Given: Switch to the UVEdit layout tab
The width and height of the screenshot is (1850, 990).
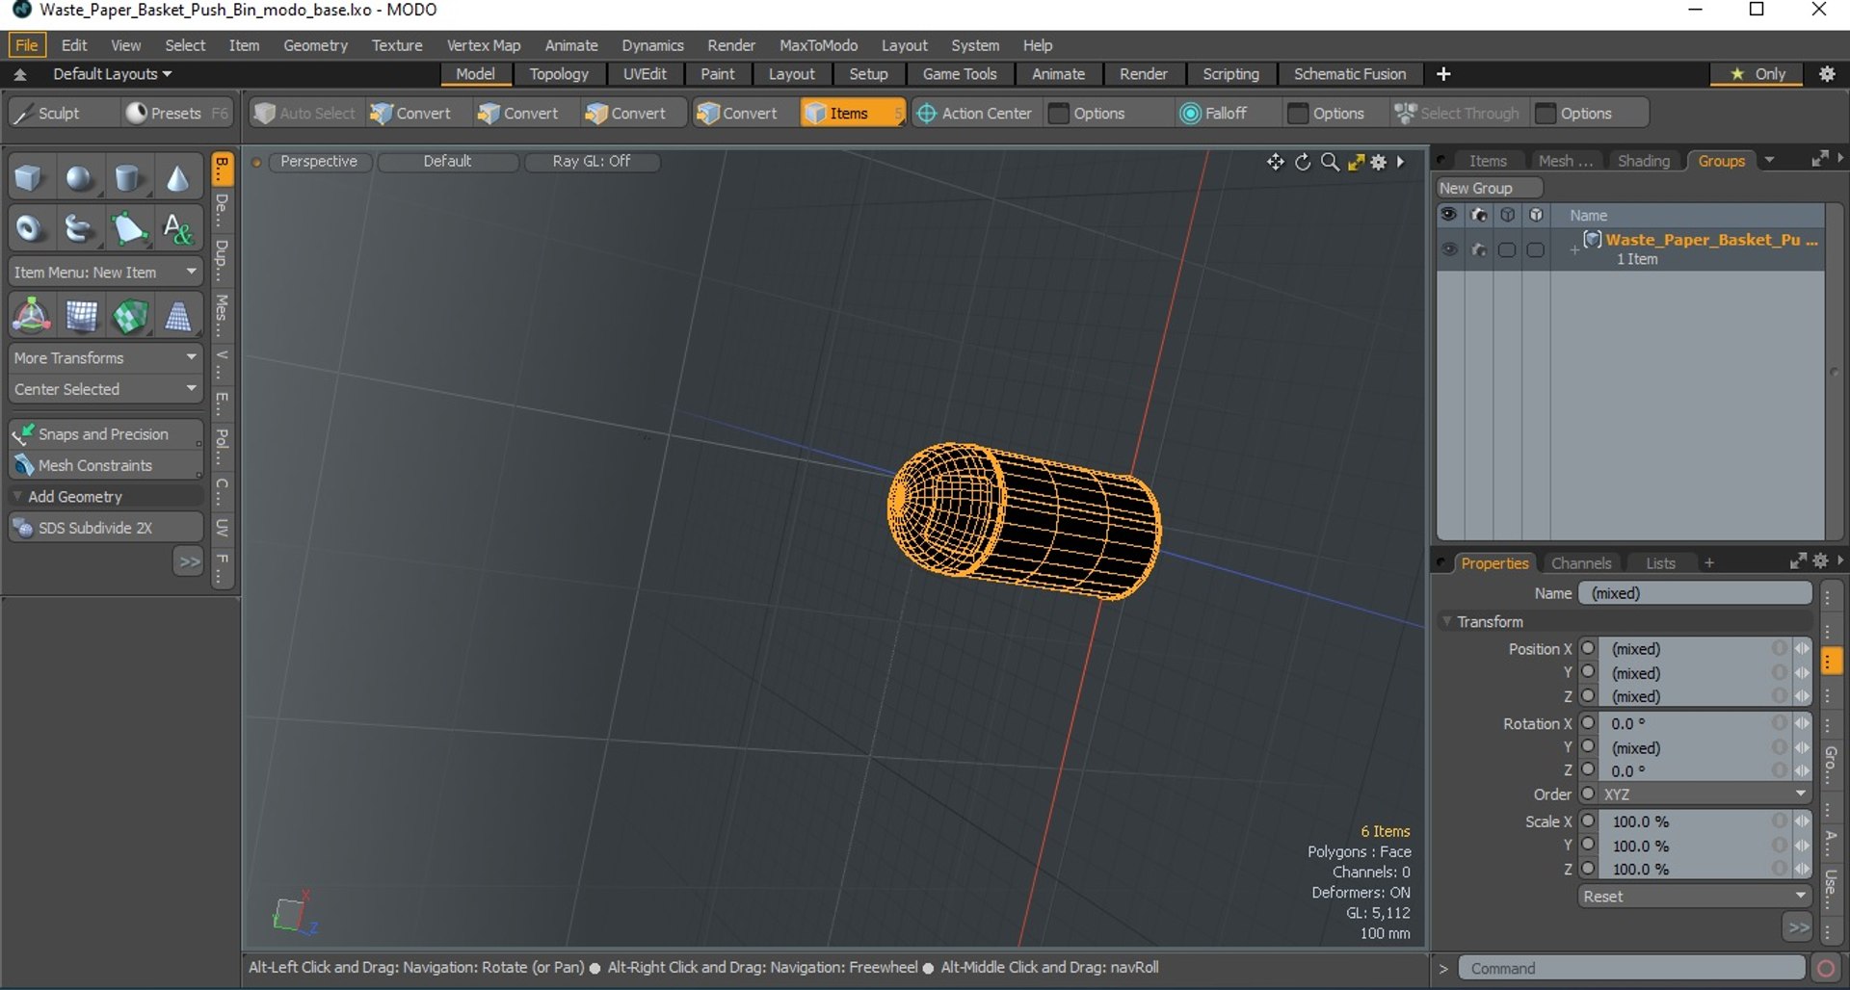Looking at the screenshot, I should coord(645,74).
